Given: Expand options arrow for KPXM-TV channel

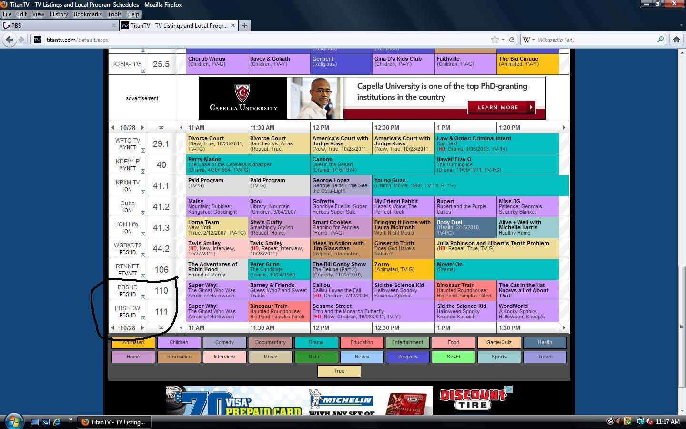Looking at the screenshot, I should click(x=143, y=193).
